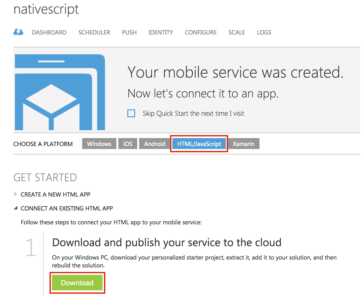This screenshot has width=363, height=296.
Task: Switch to the SCHEDULER tab
Action: click(94, 32)
